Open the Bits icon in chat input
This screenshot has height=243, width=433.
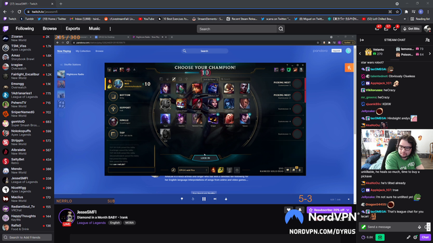coord(419,227)
